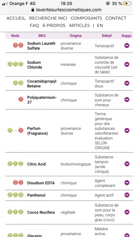Remove Panthenol using minus icon

click(127, 195)
